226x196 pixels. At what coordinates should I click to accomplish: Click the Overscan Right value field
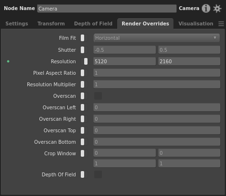[x=157, y=119]
